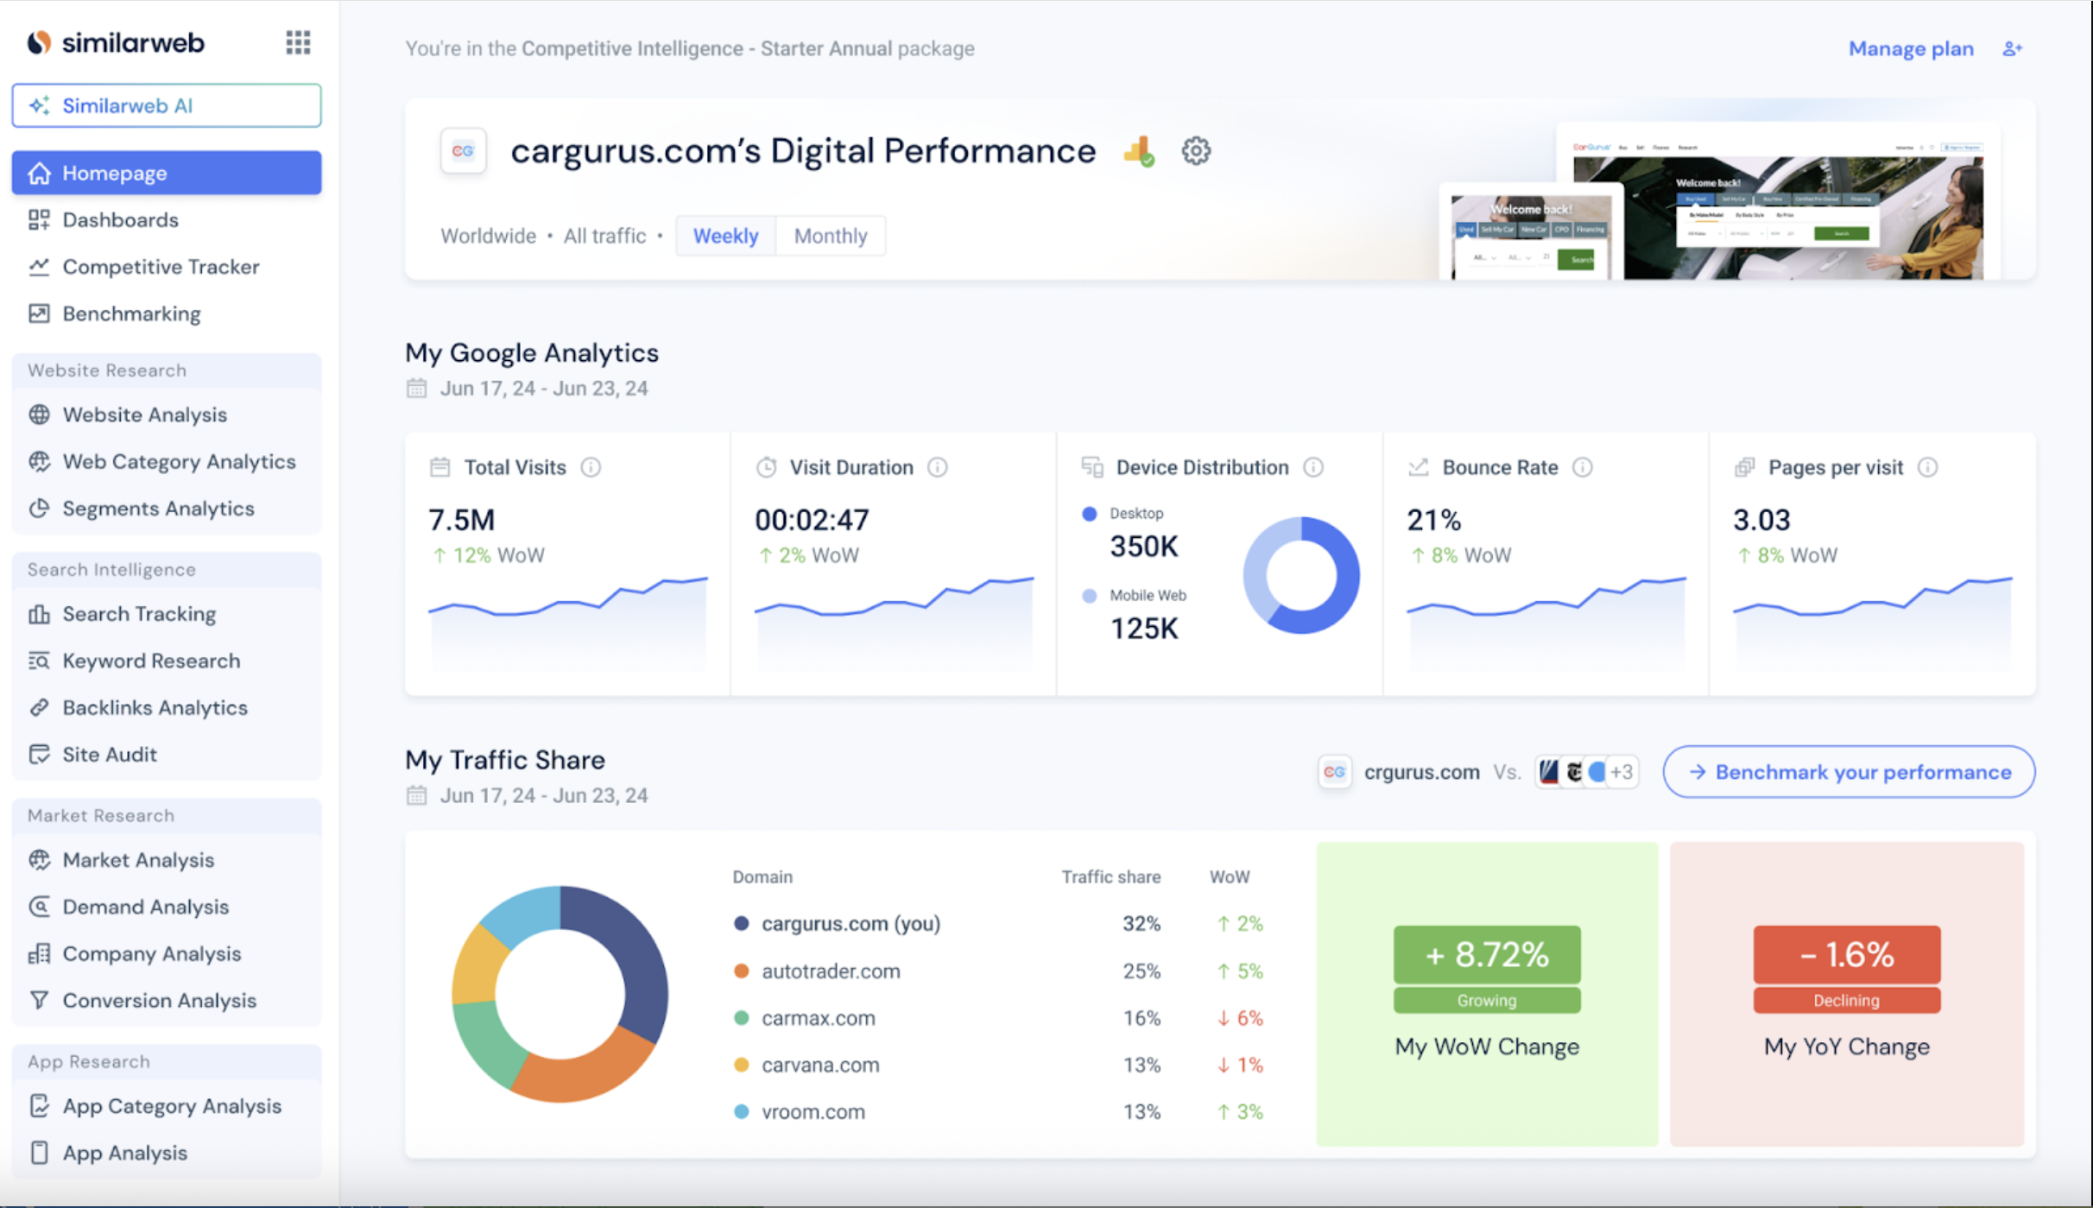Screen dimensions: 2093x1208
Task: Click the settings gear beside the title
Action: coord(1196,151)
